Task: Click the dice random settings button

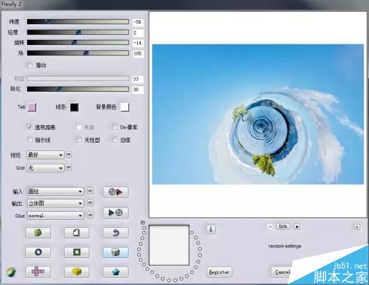Action: (x=115, y=252)
